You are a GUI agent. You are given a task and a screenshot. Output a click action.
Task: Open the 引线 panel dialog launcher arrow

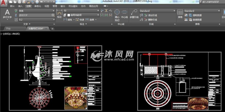click(175, 24)
